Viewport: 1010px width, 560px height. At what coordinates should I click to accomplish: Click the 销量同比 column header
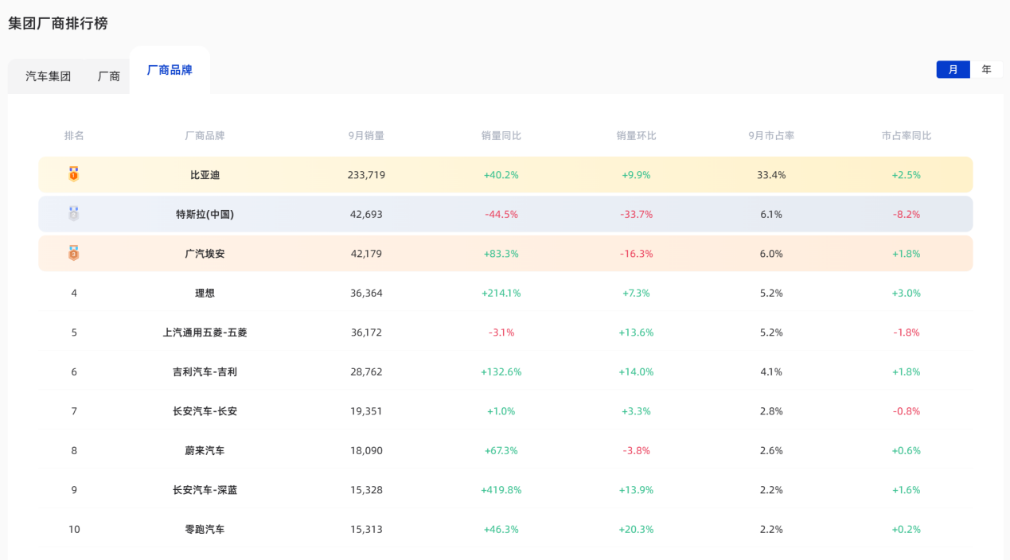[501, 135]
